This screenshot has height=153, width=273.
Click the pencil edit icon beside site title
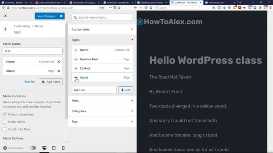140,22
